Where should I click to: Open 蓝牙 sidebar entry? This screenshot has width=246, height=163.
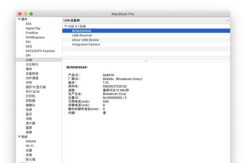29,114
